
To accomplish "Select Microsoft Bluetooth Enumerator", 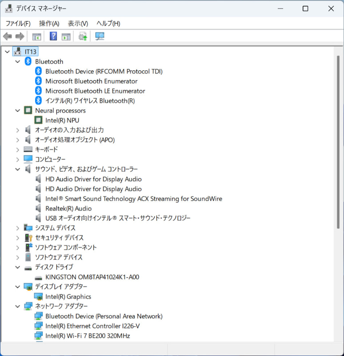I will [92, 81].
